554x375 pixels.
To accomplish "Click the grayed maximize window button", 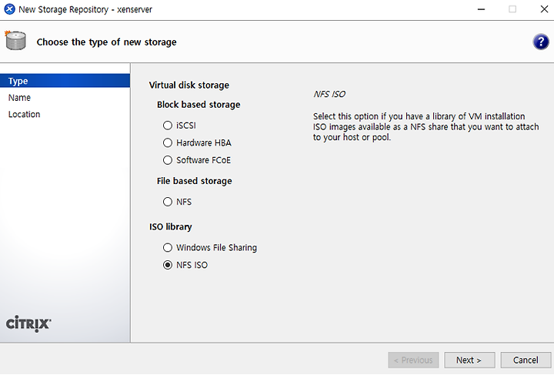I will click(512, 9).
